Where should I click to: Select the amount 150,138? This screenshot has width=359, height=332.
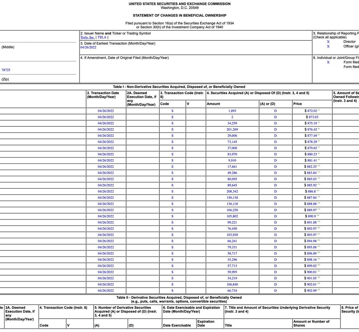(x=232, y=197)
